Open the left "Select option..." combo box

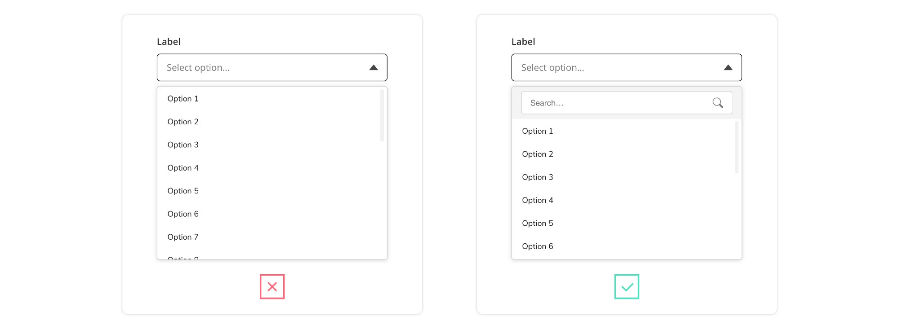tap(272, 68)
